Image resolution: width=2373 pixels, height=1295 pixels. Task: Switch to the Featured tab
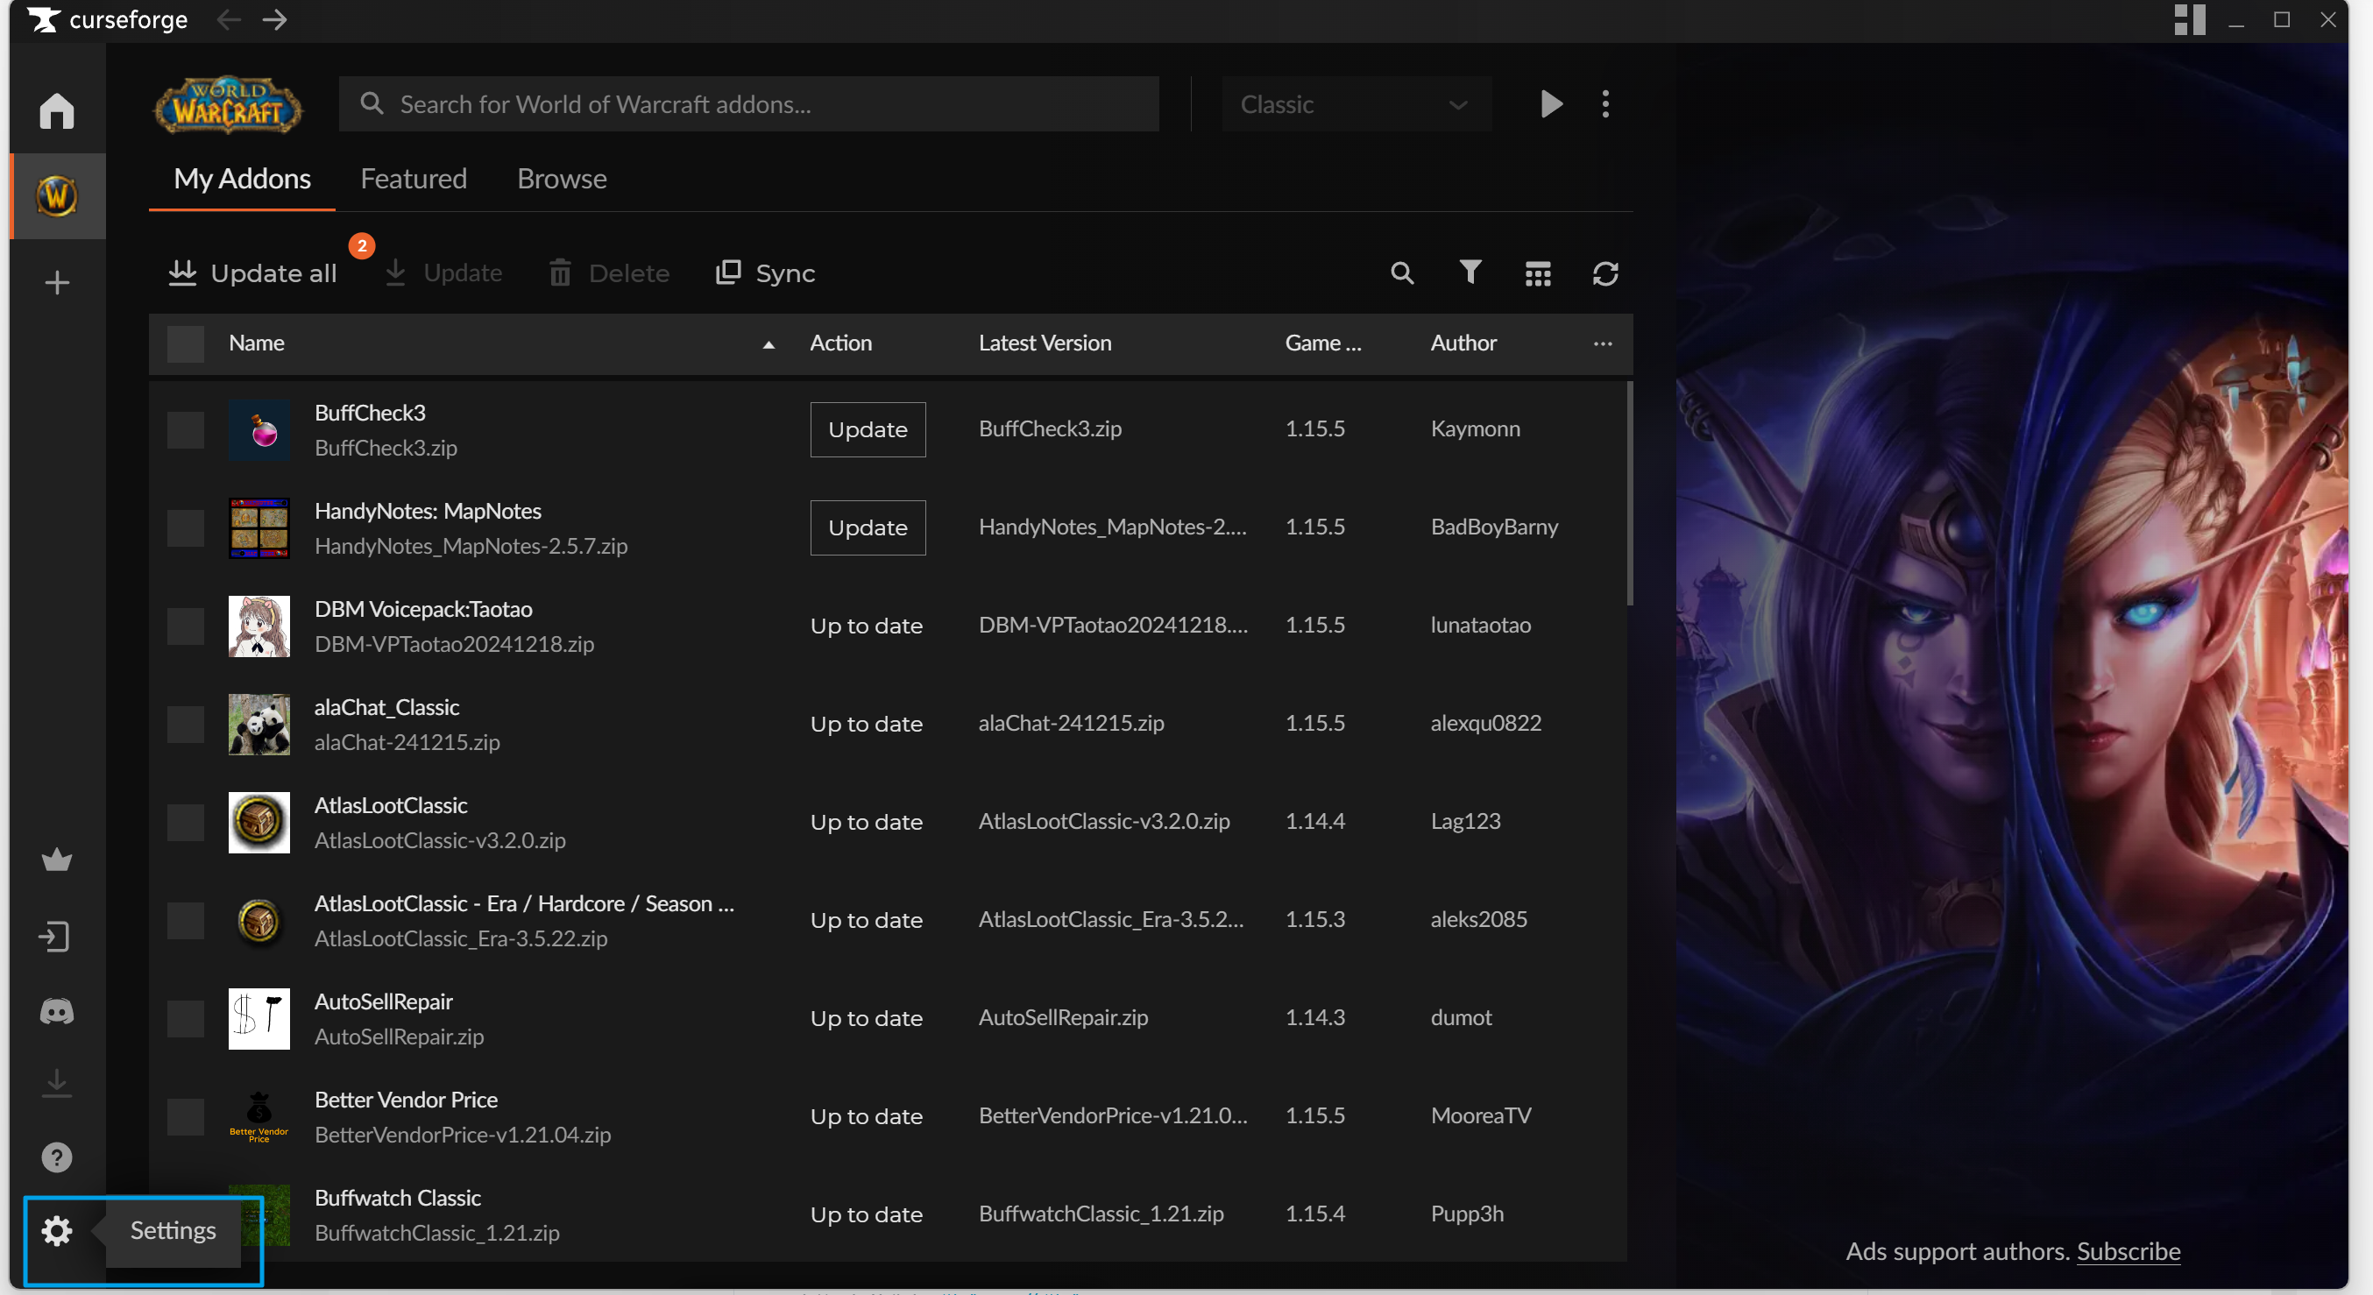(414, 179)
